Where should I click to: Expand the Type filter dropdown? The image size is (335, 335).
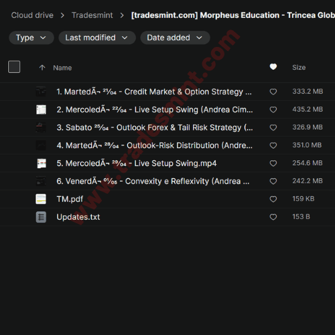(x=31, y=38)
